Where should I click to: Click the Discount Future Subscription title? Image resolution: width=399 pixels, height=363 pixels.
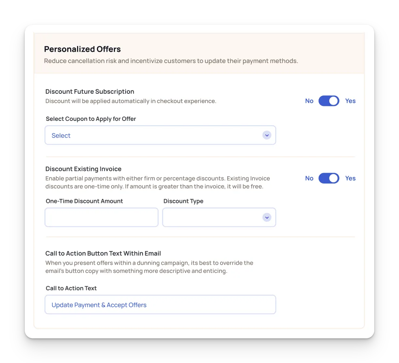coord(90,92)
